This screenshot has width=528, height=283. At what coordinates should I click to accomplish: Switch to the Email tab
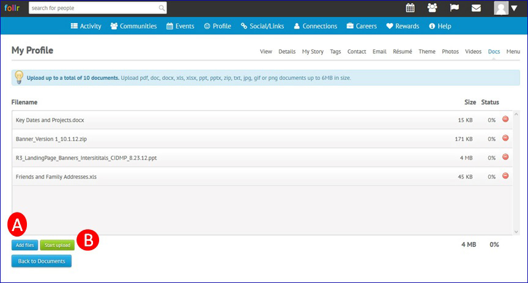coord(379,51)
